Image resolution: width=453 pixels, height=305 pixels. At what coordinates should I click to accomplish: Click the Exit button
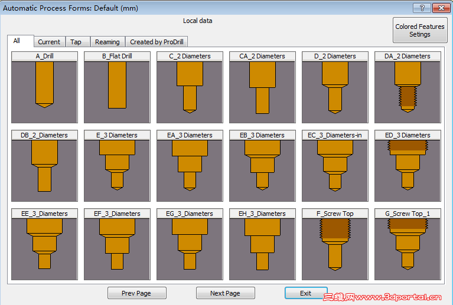pos(306,293)
